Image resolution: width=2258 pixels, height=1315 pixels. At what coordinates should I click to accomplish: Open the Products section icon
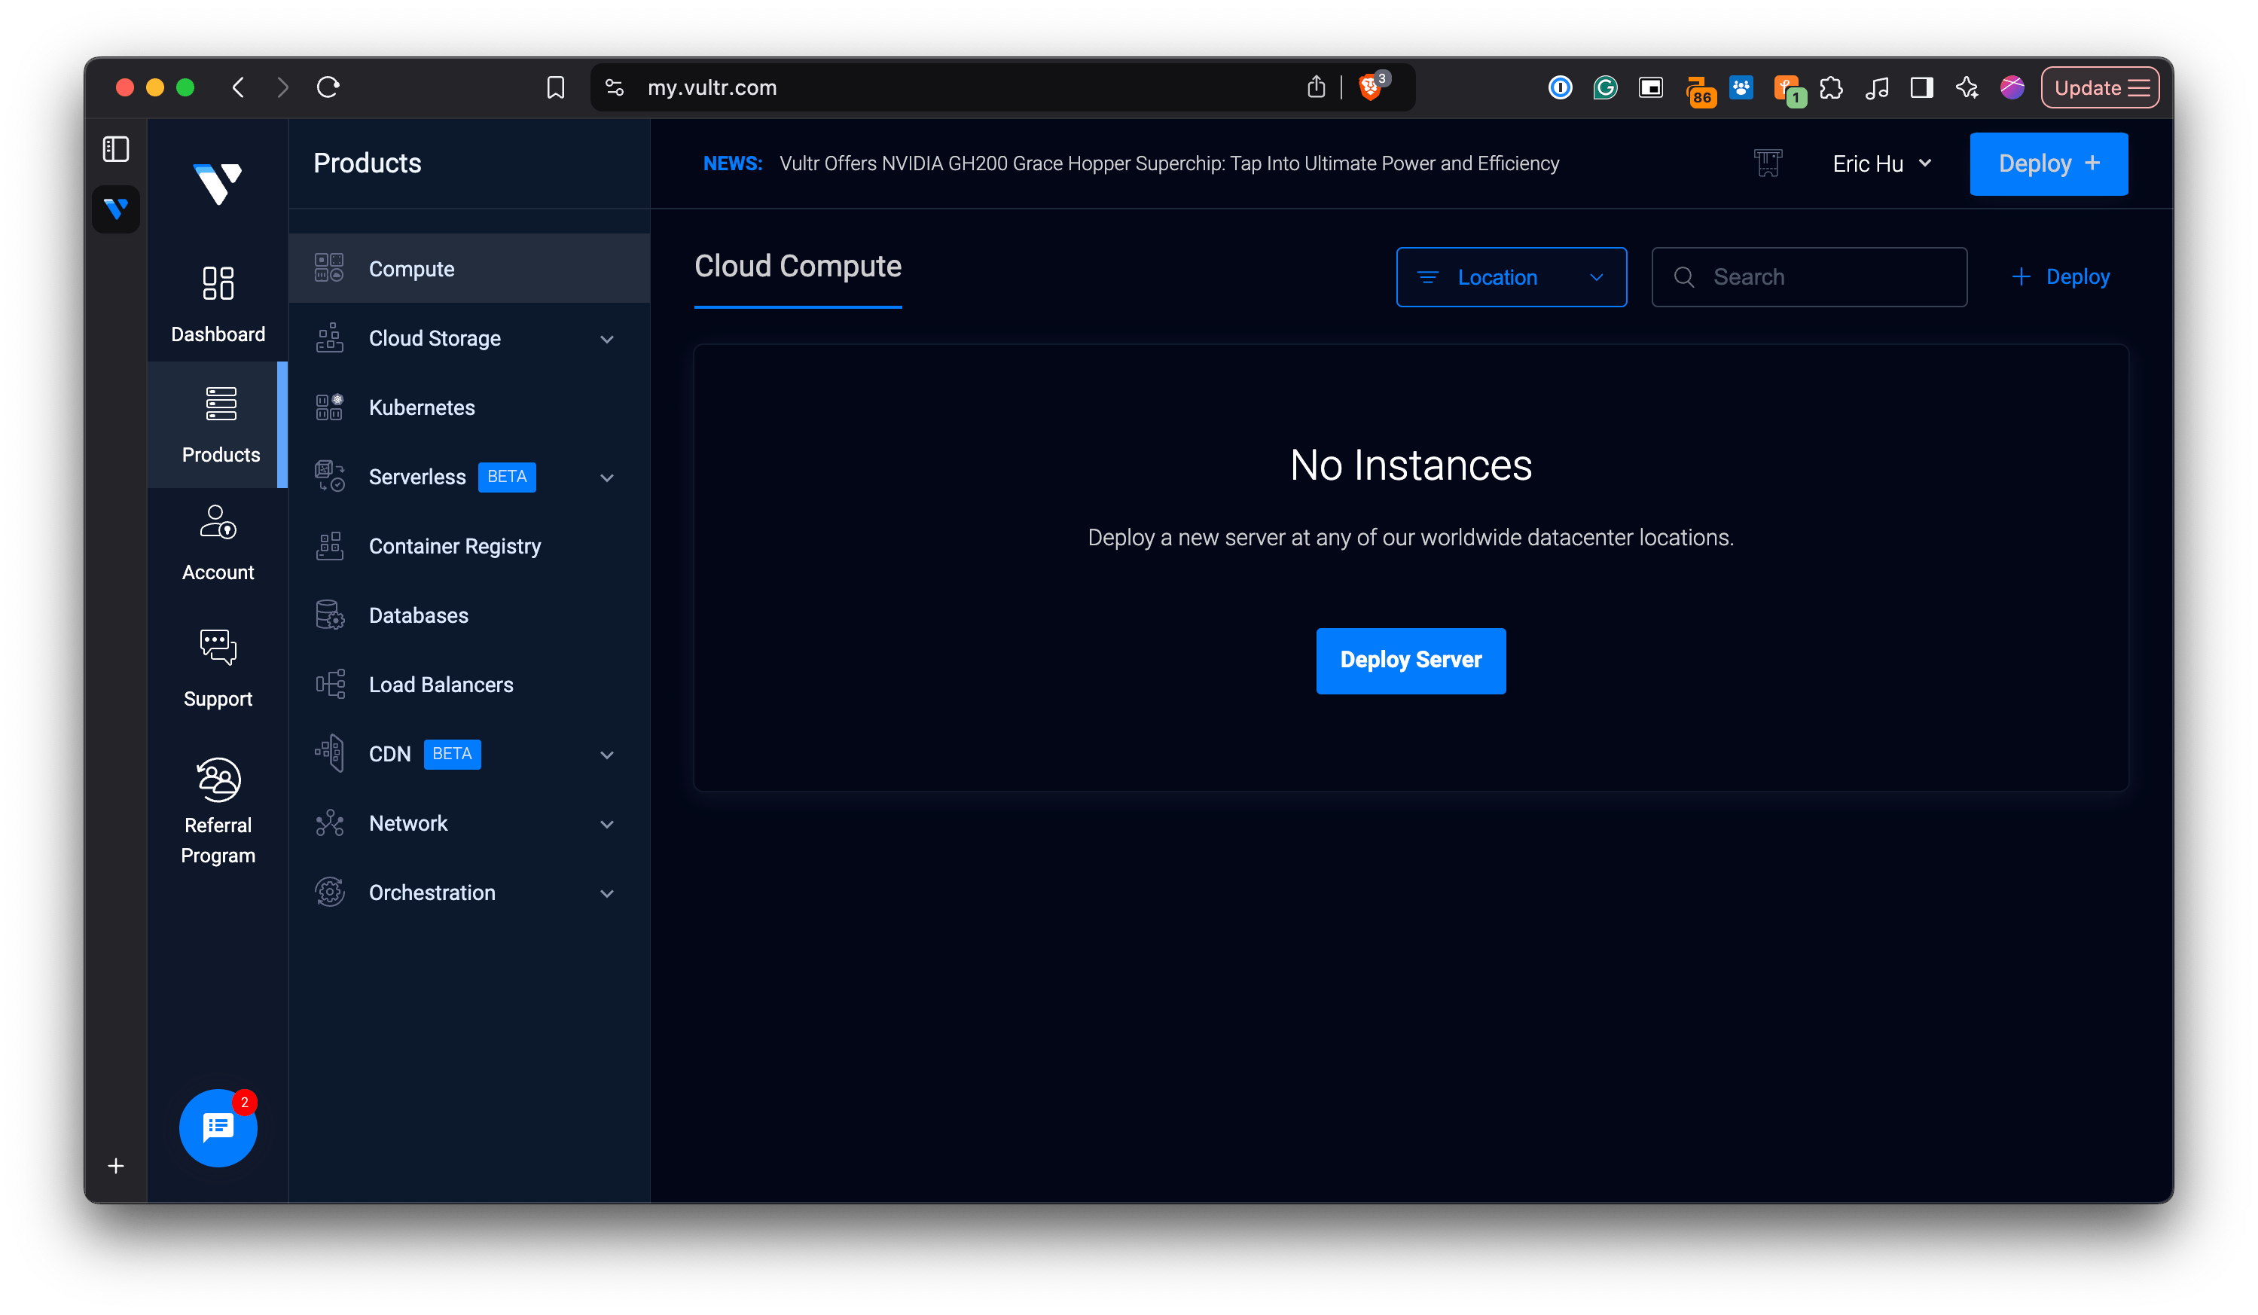click(221, 404)
